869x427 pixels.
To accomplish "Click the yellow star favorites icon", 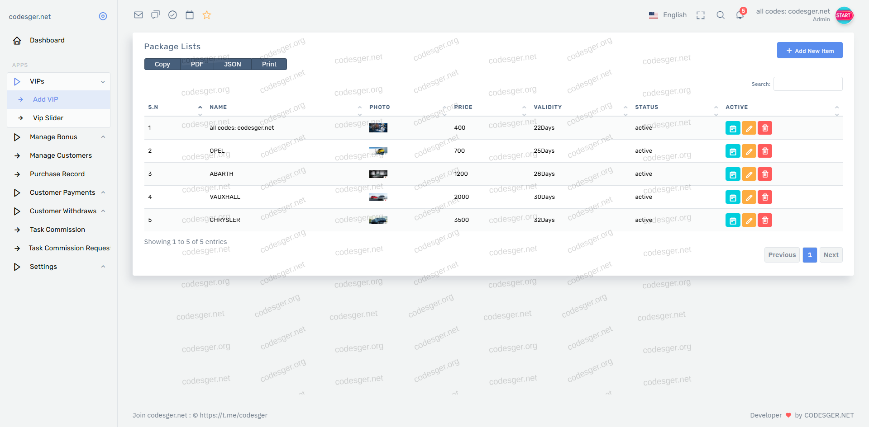I will 207,15.
